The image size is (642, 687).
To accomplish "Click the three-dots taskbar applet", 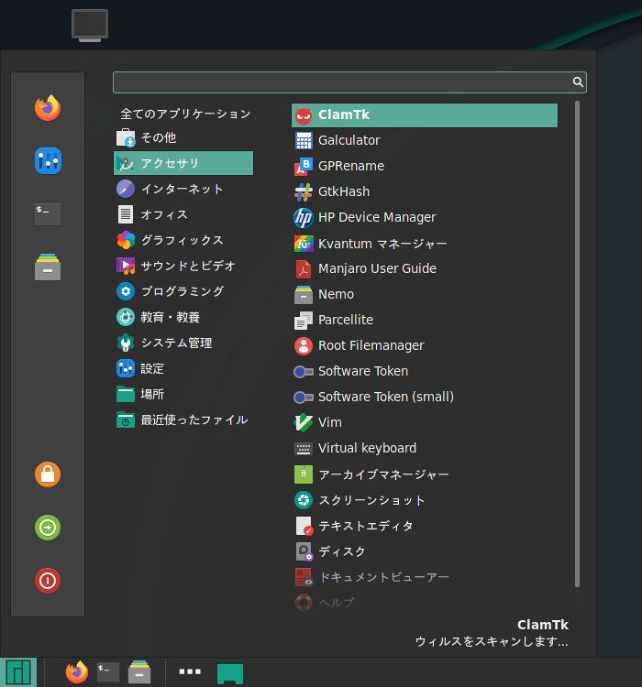I will point(190,671).
